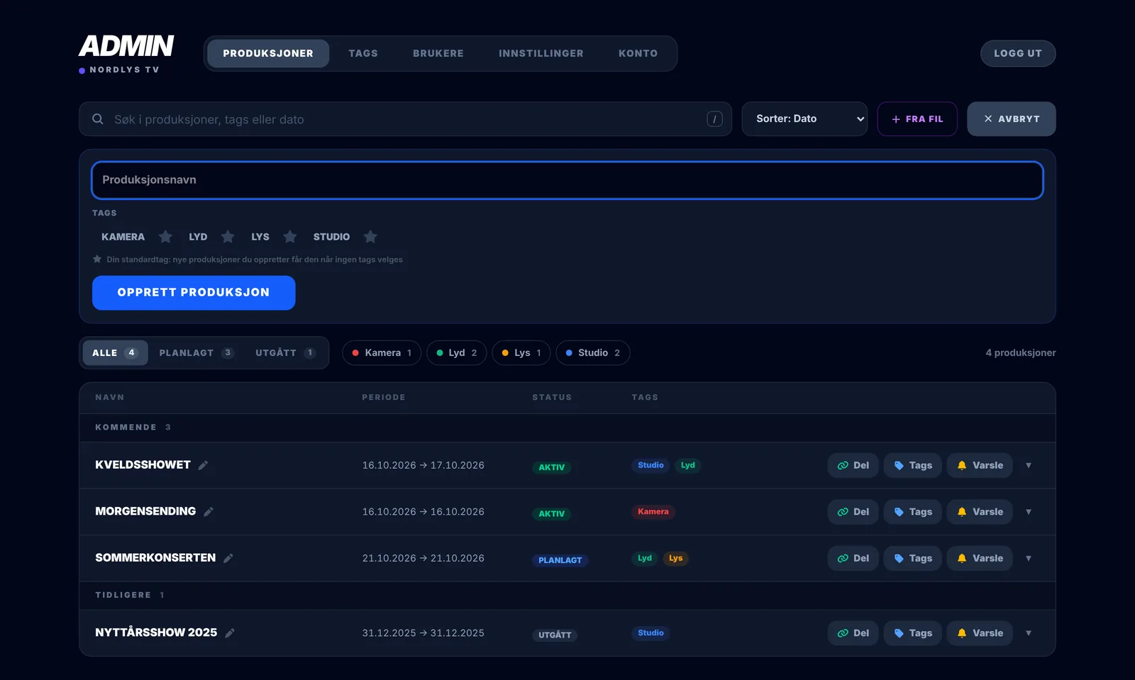Switch to the TAGS nav tab
The height and width of the screenshot is (680, 1135).
363,54
